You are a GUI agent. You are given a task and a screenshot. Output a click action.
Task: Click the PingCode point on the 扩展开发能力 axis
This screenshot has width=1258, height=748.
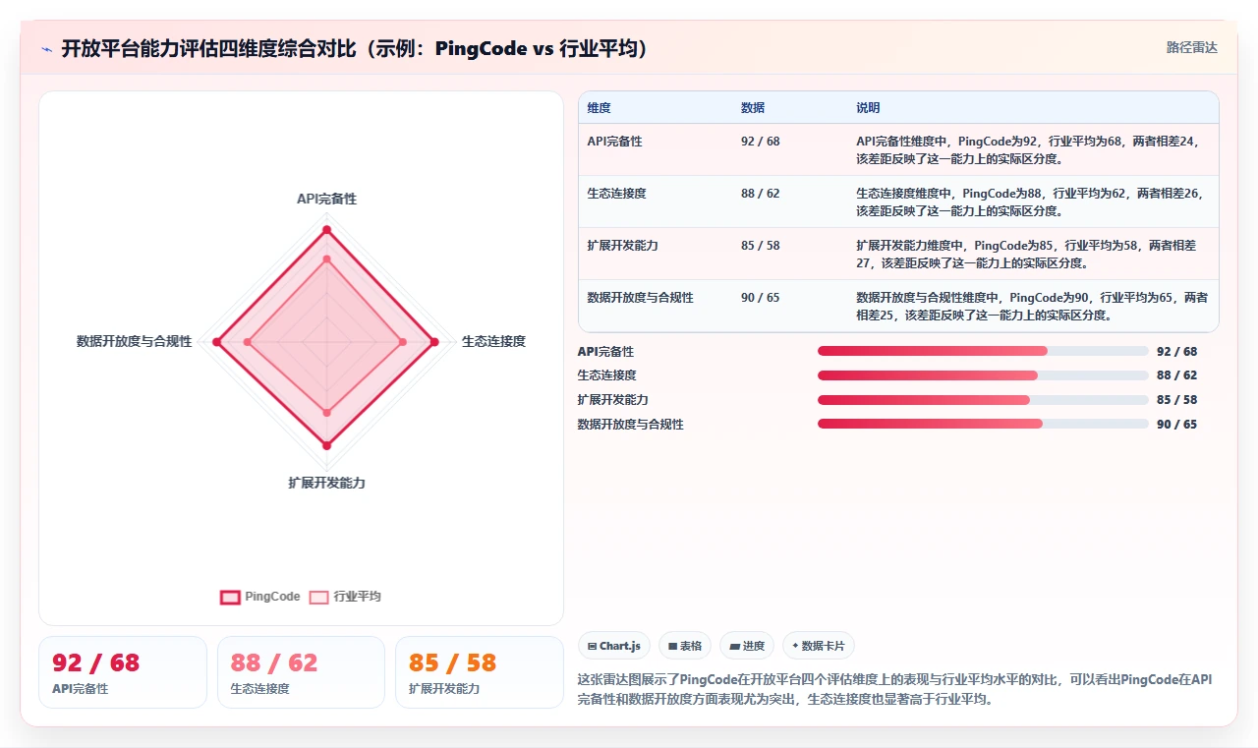click(326, 445)
